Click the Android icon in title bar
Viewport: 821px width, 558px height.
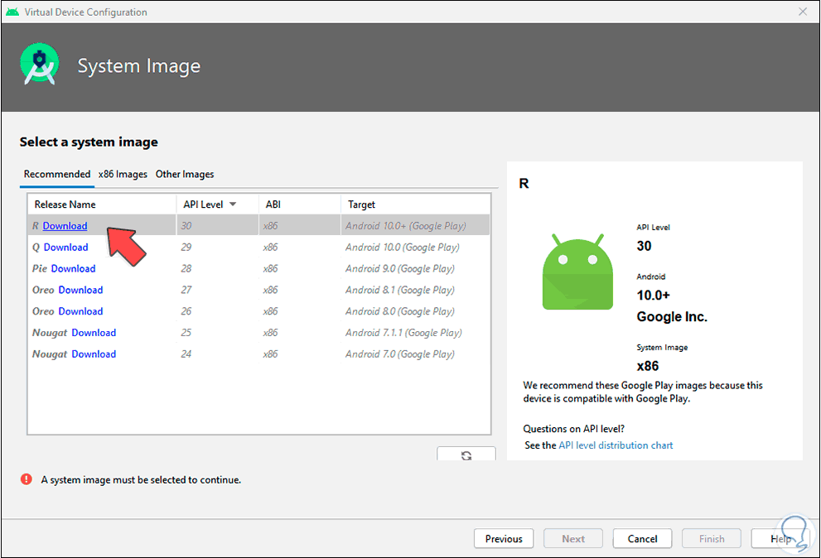pyautogui.click(x=12, y=12)
